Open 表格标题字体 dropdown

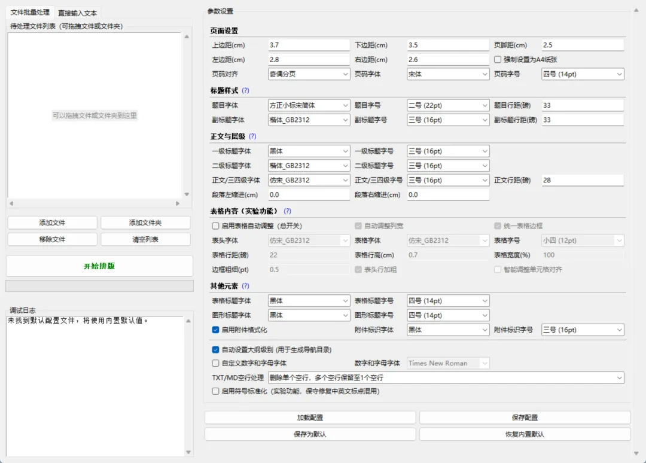click(x=309, y=301)
